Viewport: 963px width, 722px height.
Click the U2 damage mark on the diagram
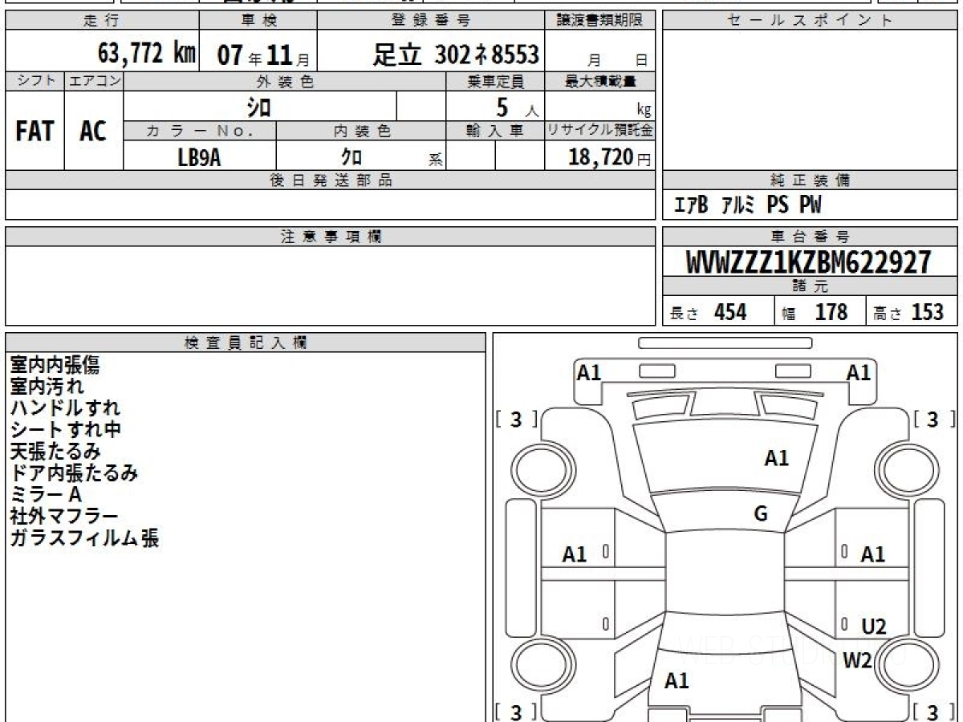[x=874, y=627]
